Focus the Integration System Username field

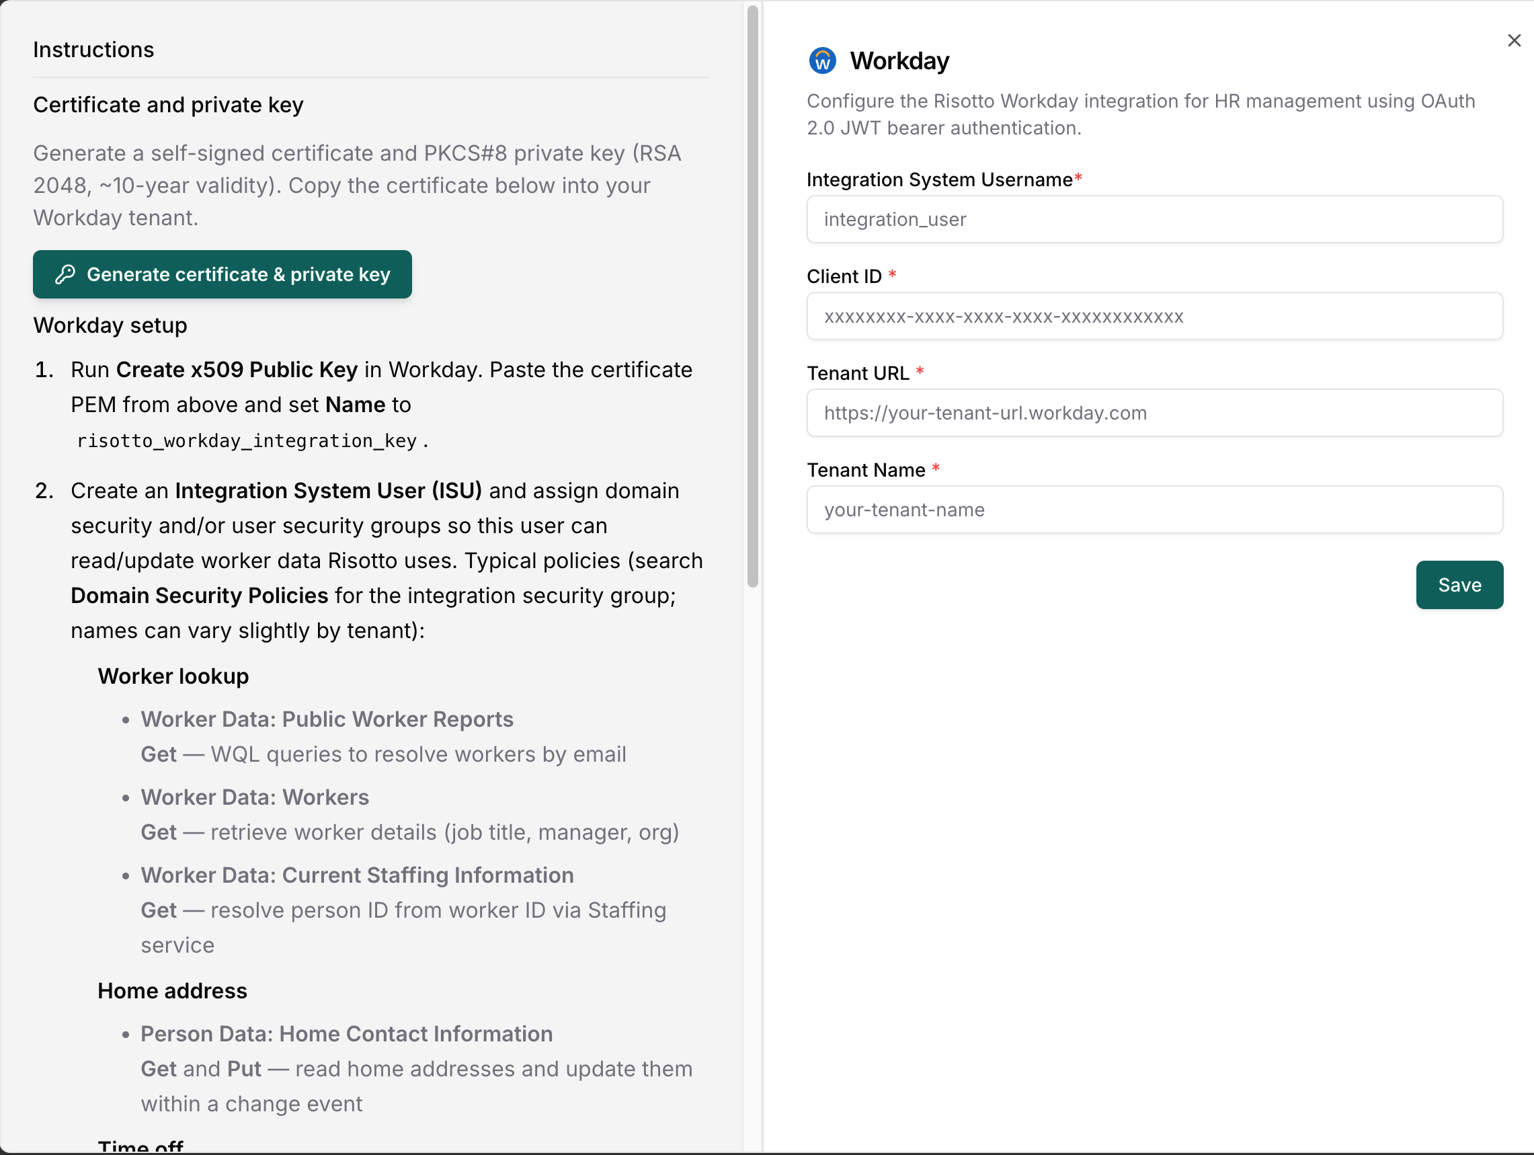pos(1155,219)
